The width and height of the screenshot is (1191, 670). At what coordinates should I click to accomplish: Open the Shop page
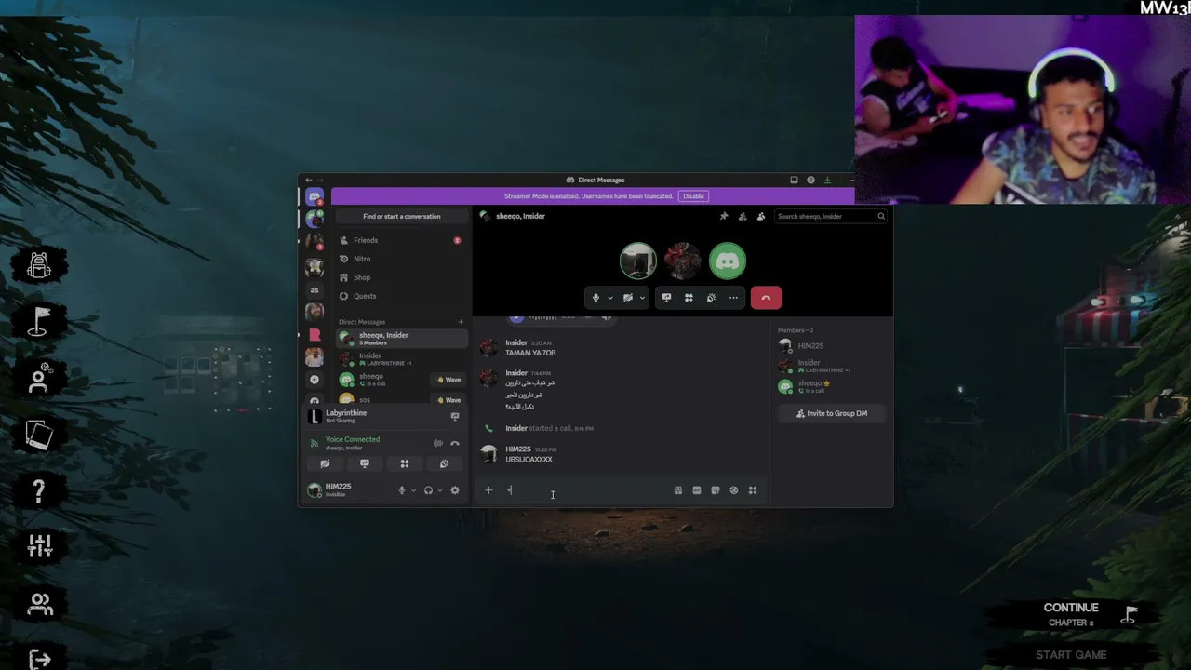pos(401,277)
